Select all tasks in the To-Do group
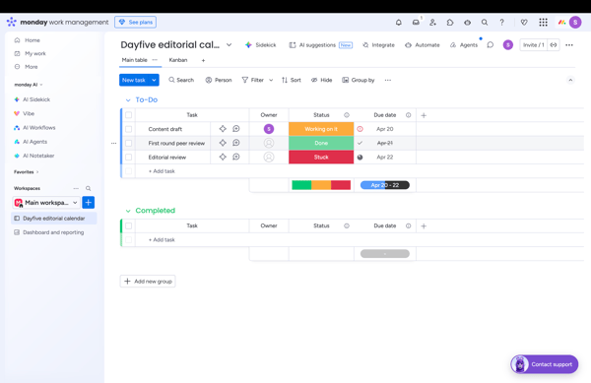Screen dimensions: 591x383 point(128,115)
